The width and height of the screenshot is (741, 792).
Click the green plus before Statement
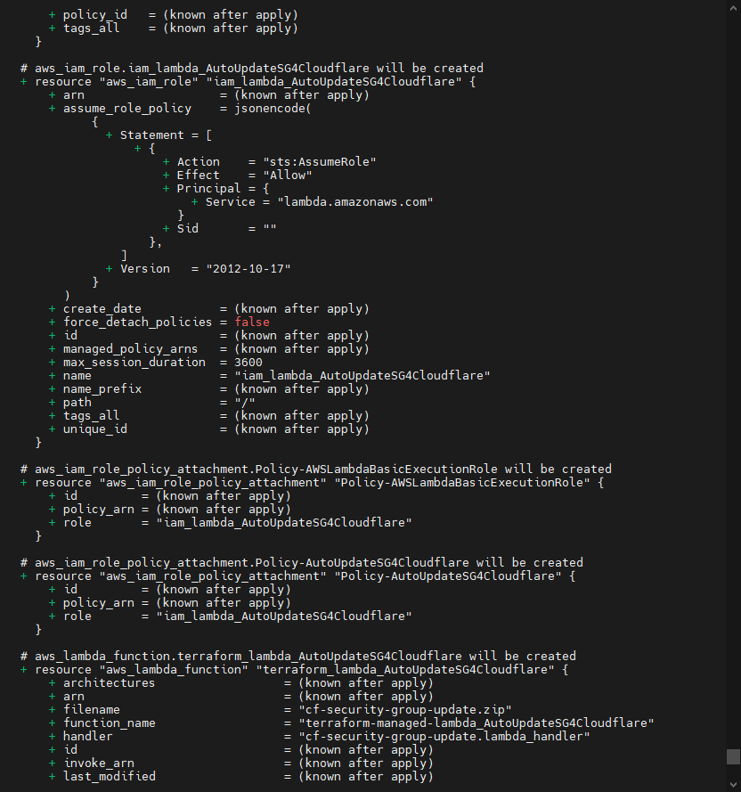pos(109,135)
